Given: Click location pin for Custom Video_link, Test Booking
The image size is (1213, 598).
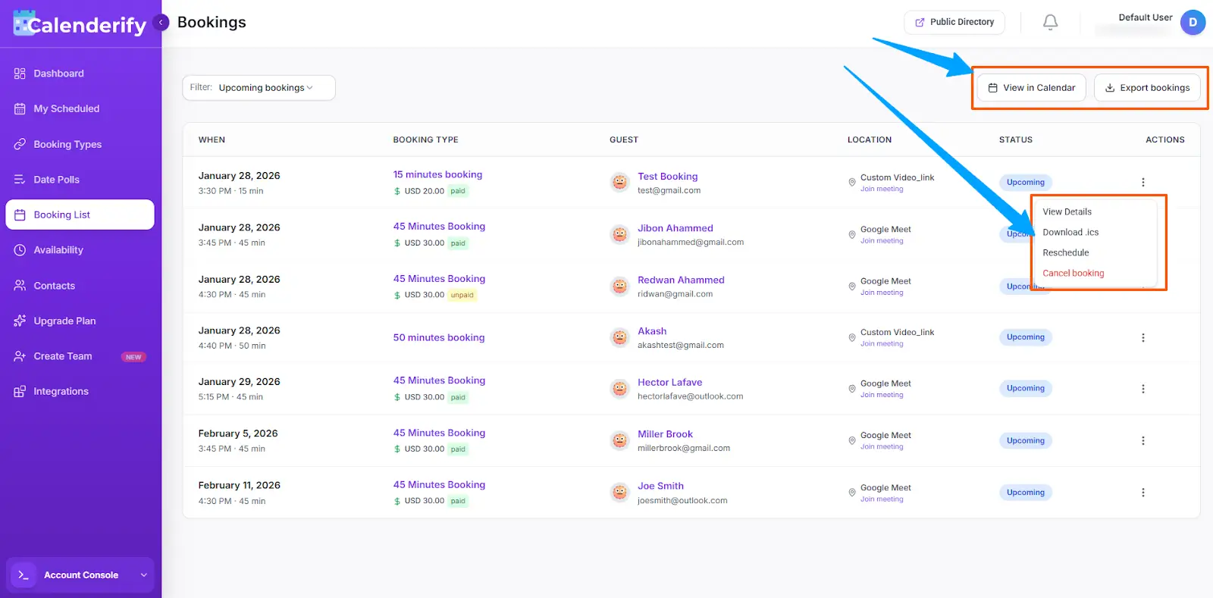Looking at the screenshot, I should pos(851,183).
